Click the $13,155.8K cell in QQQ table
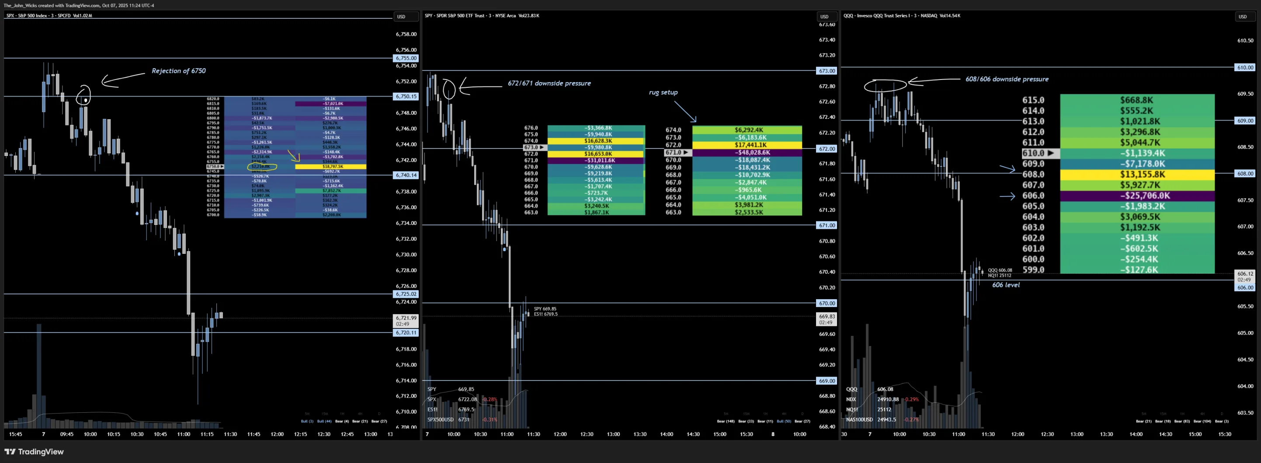 pos(1137,174)
